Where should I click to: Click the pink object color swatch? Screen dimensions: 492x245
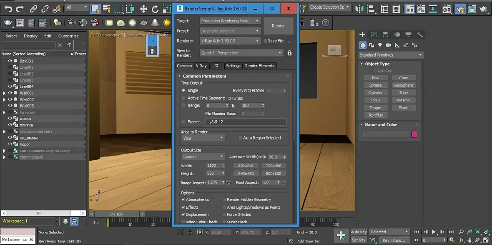pos(414,134)
